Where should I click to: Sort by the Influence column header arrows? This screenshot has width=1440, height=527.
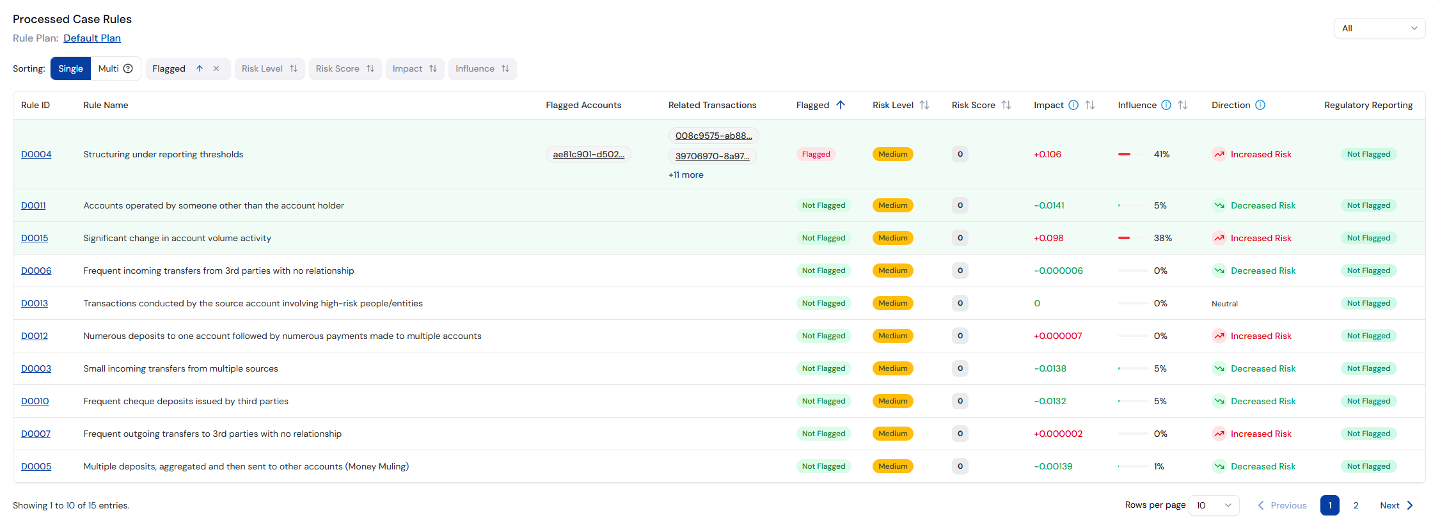pyautogui.click(x=1183, y=105)
